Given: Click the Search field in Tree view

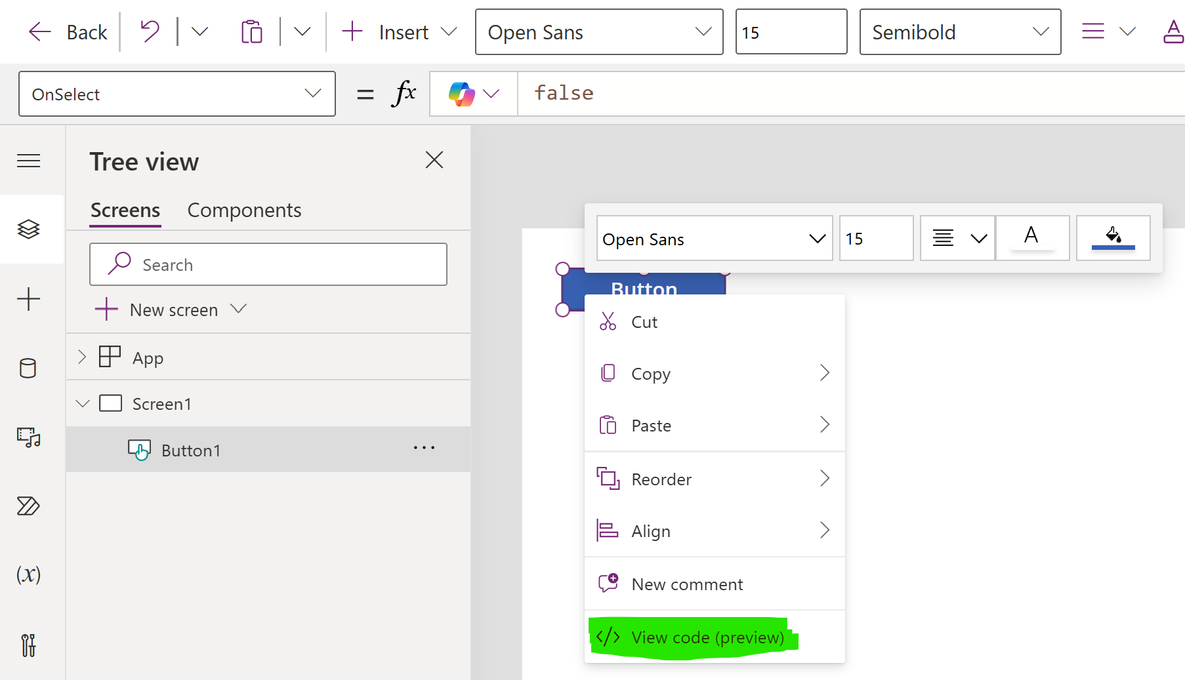Looking at the screenshot, I should tap(268, 264).
